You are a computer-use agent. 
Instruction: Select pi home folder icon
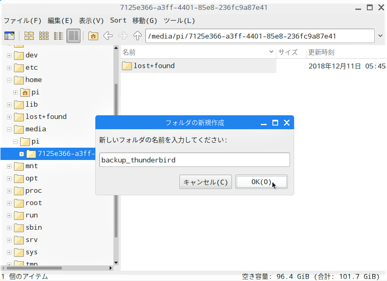[25, 92]
